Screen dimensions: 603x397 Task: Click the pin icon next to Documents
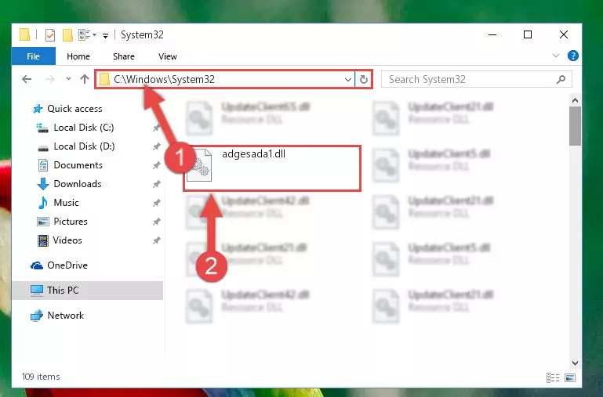[156, 165]
